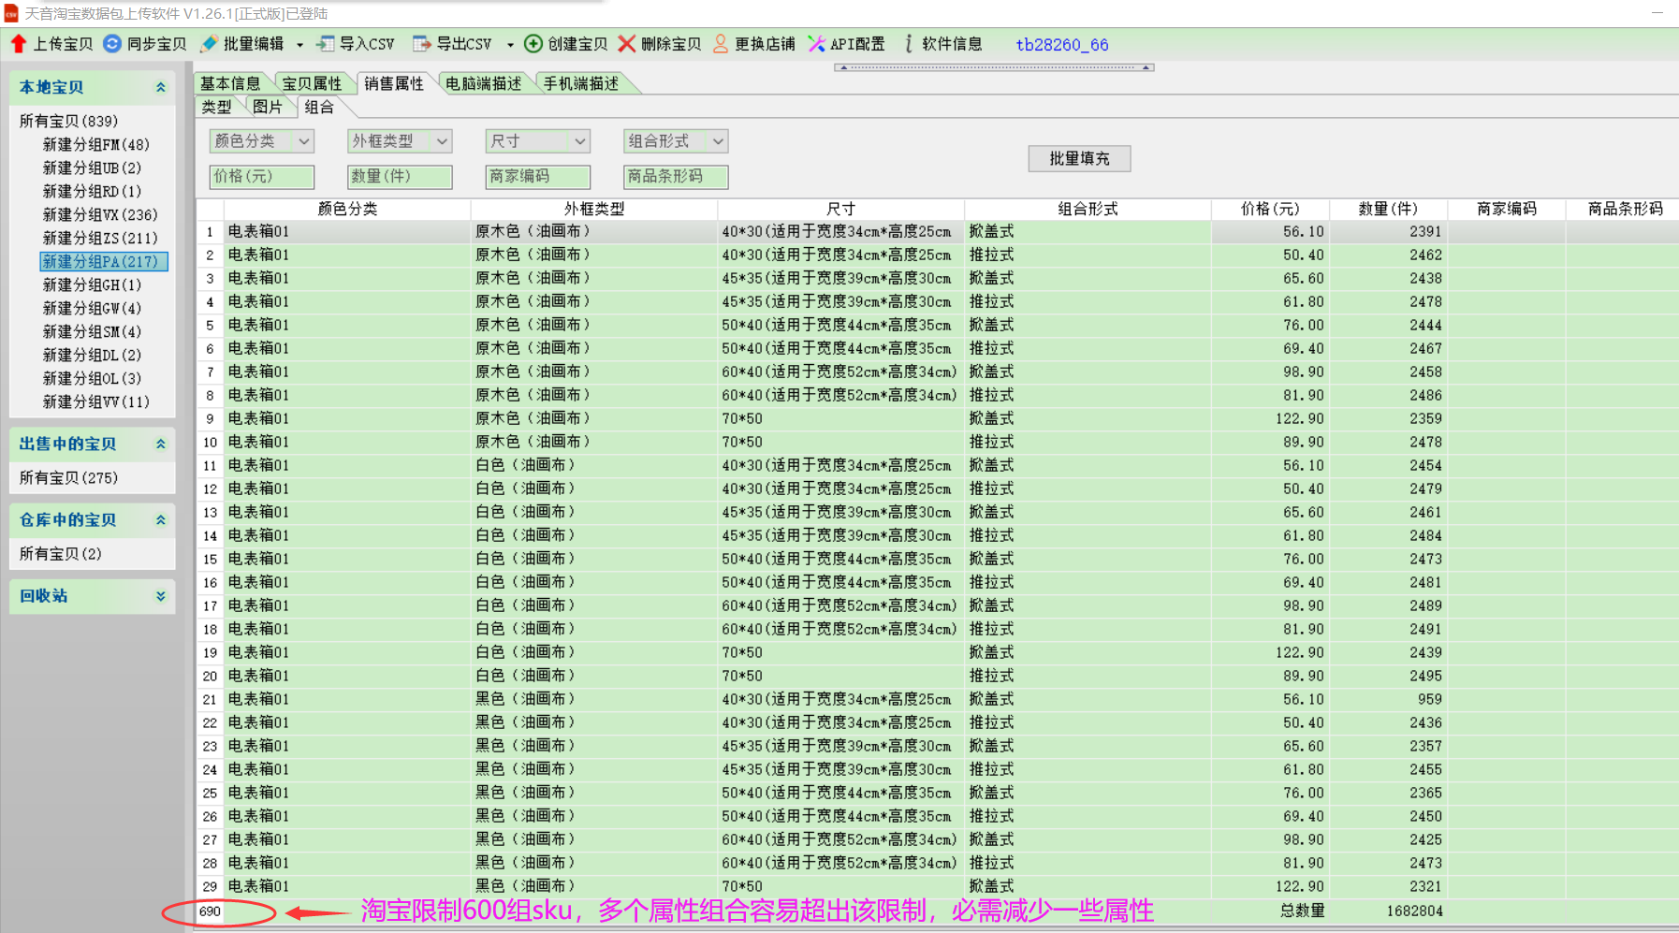
Task: Switch to the 图片 sub-tab
Action: click(267, 107)
